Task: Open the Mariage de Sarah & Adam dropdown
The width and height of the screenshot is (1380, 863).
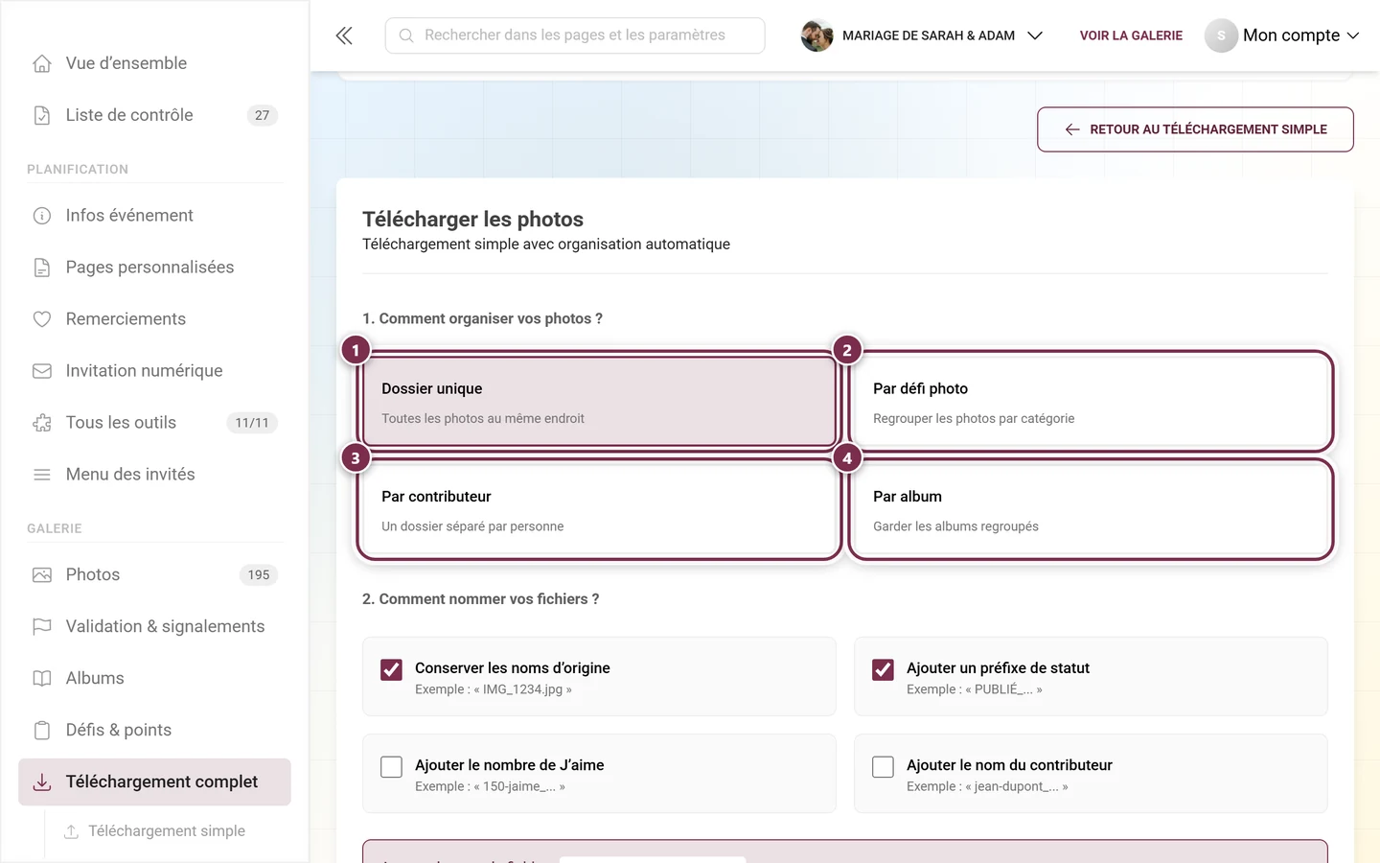Action: click(x=922, y=35)
